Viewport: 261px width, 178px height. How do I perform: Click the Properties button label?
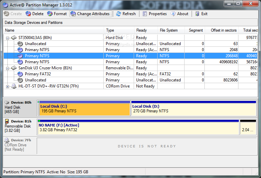pyautogui.click(x=158, y=14)
